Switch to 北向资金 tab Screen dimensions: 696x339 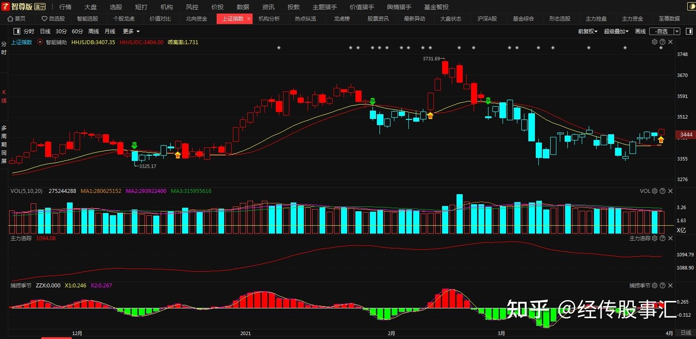click(x=197, y=19)
